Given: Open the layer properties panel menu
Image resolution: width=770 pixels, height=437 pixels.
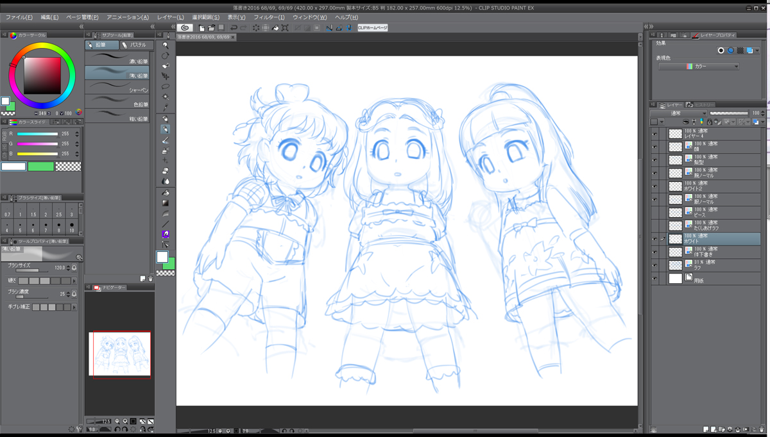Looking at the screenshot, I should [x=653, y=35].
